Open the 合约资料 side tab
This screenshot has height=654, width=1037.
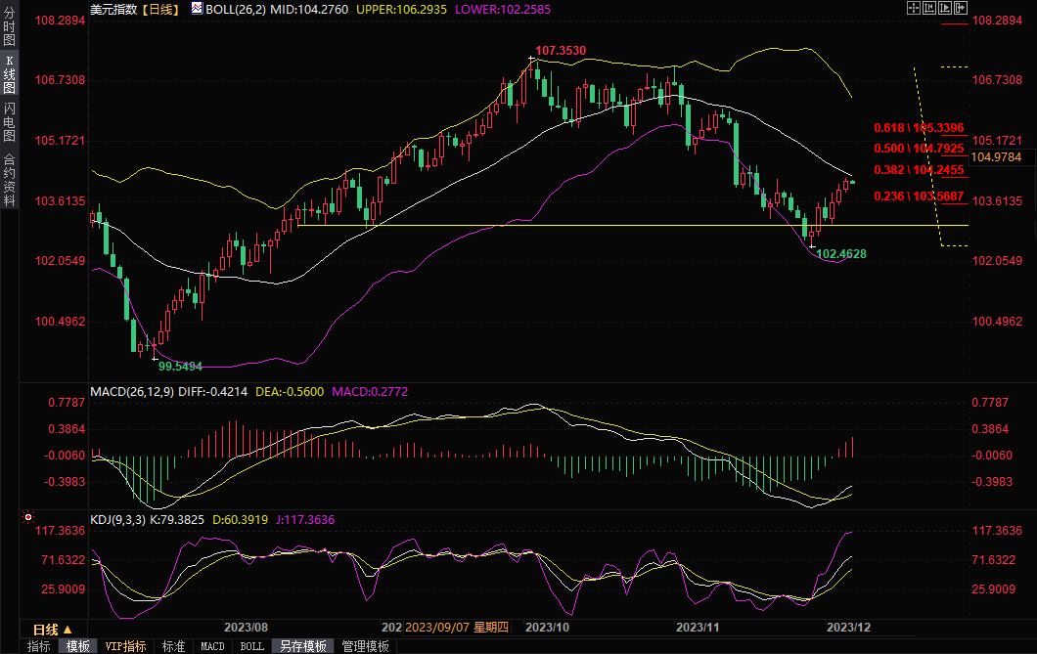tap(9, 179)
